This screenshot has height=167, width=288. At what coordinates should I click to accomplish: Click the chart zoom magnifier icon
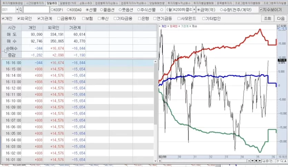(x=281, y=161)
